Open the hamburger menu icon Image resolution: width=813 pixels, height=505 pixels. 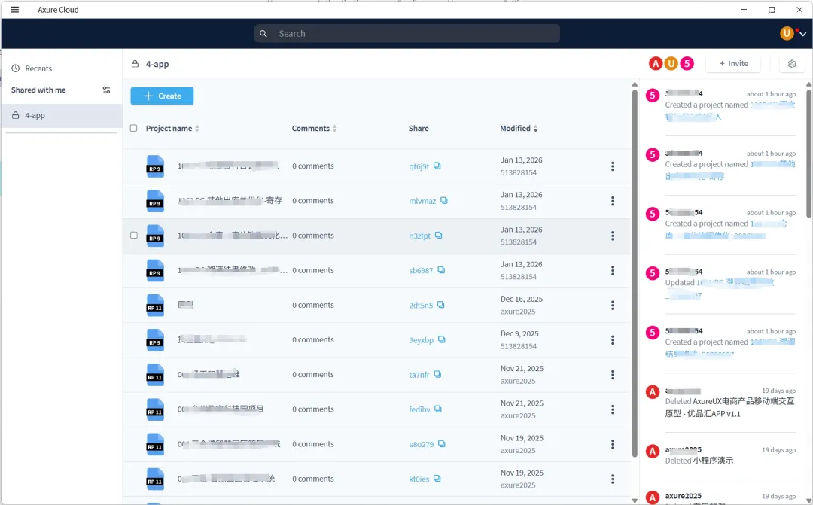click(14, 9)
